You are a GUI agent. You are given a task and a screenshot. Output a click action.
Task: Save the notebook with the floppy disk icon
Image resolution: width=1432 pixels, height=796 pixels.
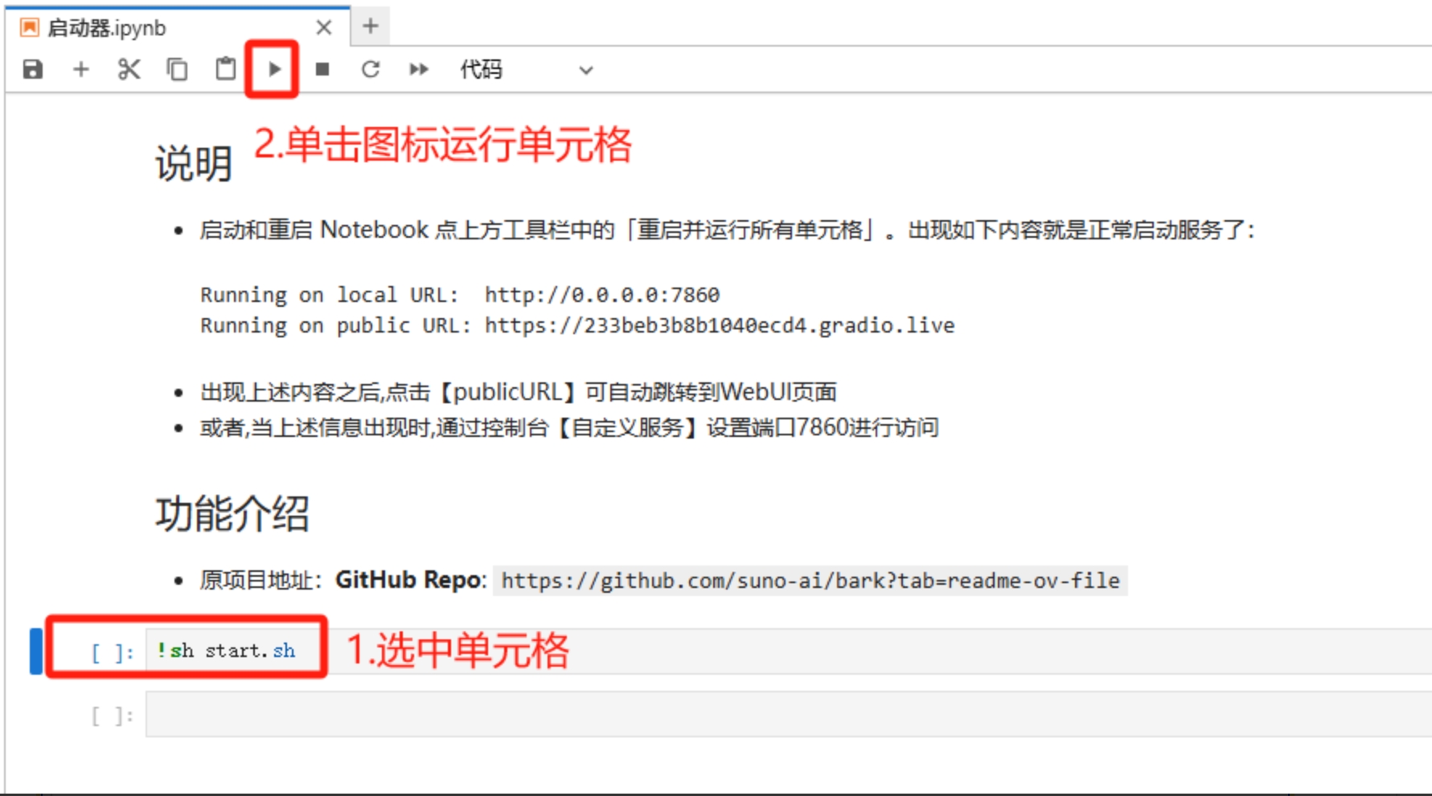pyautogui.click(x=32, y=70)
